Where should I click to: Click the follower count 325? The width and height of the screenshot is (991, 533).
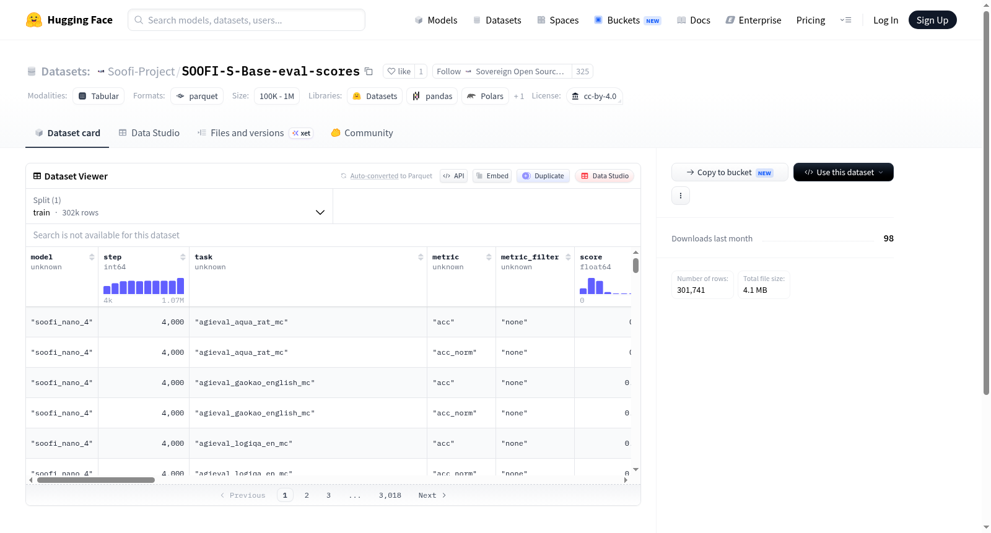(582, 71)
